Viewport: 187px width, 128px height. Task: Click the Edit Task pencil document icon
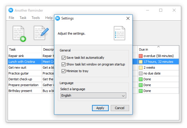41,33
